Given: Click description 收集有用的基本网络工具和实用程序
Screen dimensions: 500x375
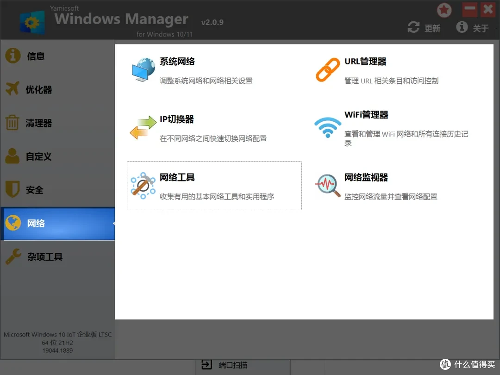Looking at the screenshot, I should (217, 196).
